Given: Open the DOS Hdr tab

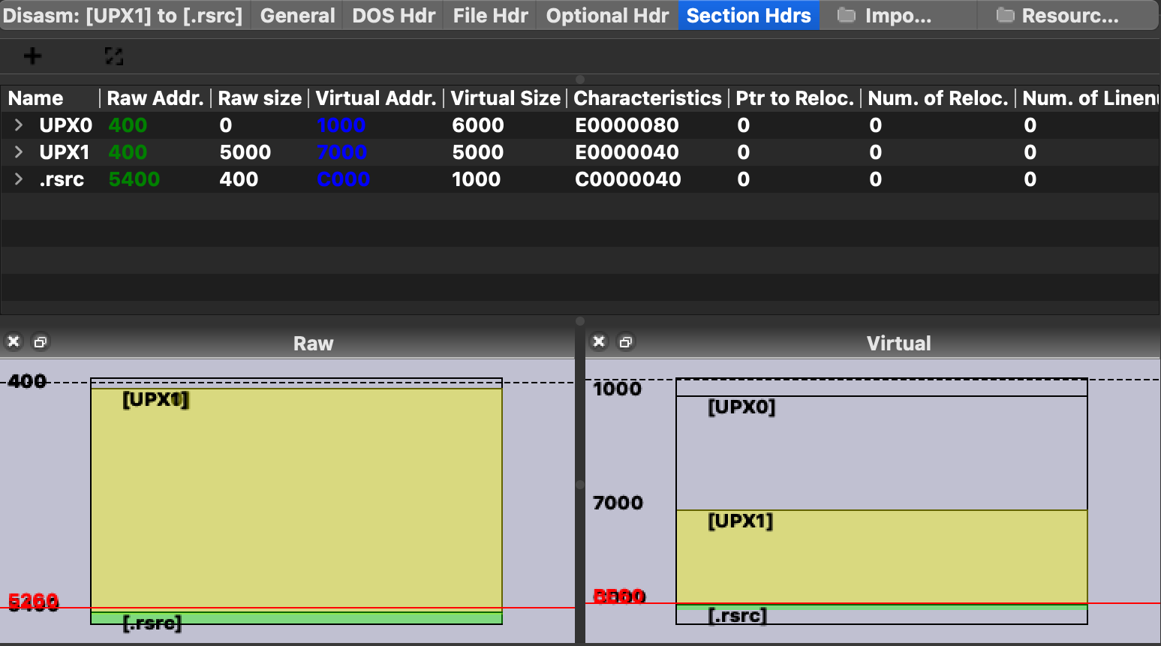Looking at the screenshot, I should pos(393,15).
